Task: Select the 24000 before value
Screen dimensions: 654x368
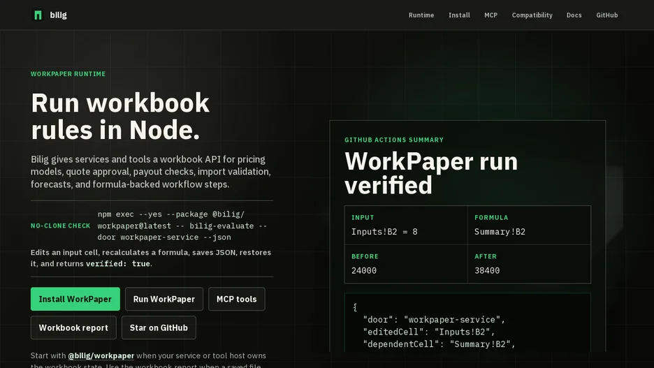Action: (x=364, y=270)
